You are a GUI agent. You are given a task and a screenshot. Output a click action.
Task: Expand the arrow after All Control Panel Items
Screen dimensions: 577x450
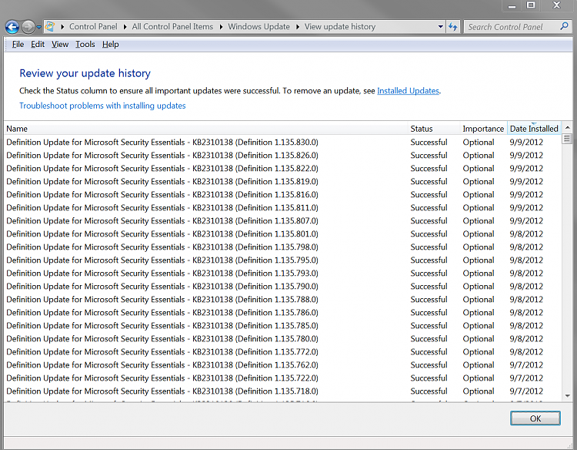[221, 27]
